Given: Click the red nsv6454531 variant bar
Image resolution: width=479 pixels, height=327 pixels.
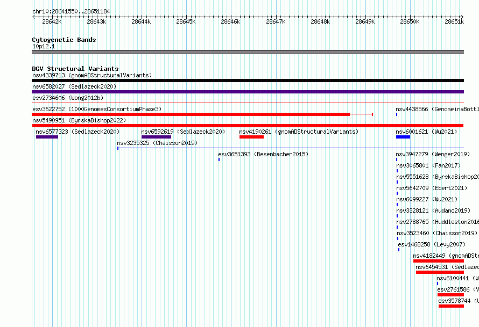Looking at the screenshot, I should tap(440, 272).
